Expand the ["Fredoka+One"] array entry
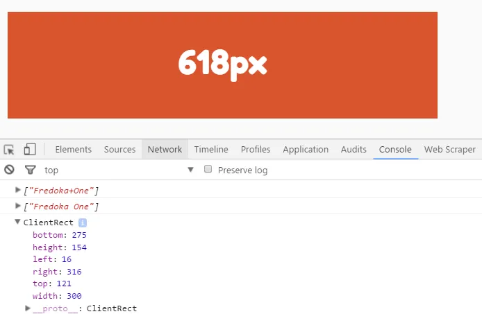The image size is (482, 314). click(18, 190)
